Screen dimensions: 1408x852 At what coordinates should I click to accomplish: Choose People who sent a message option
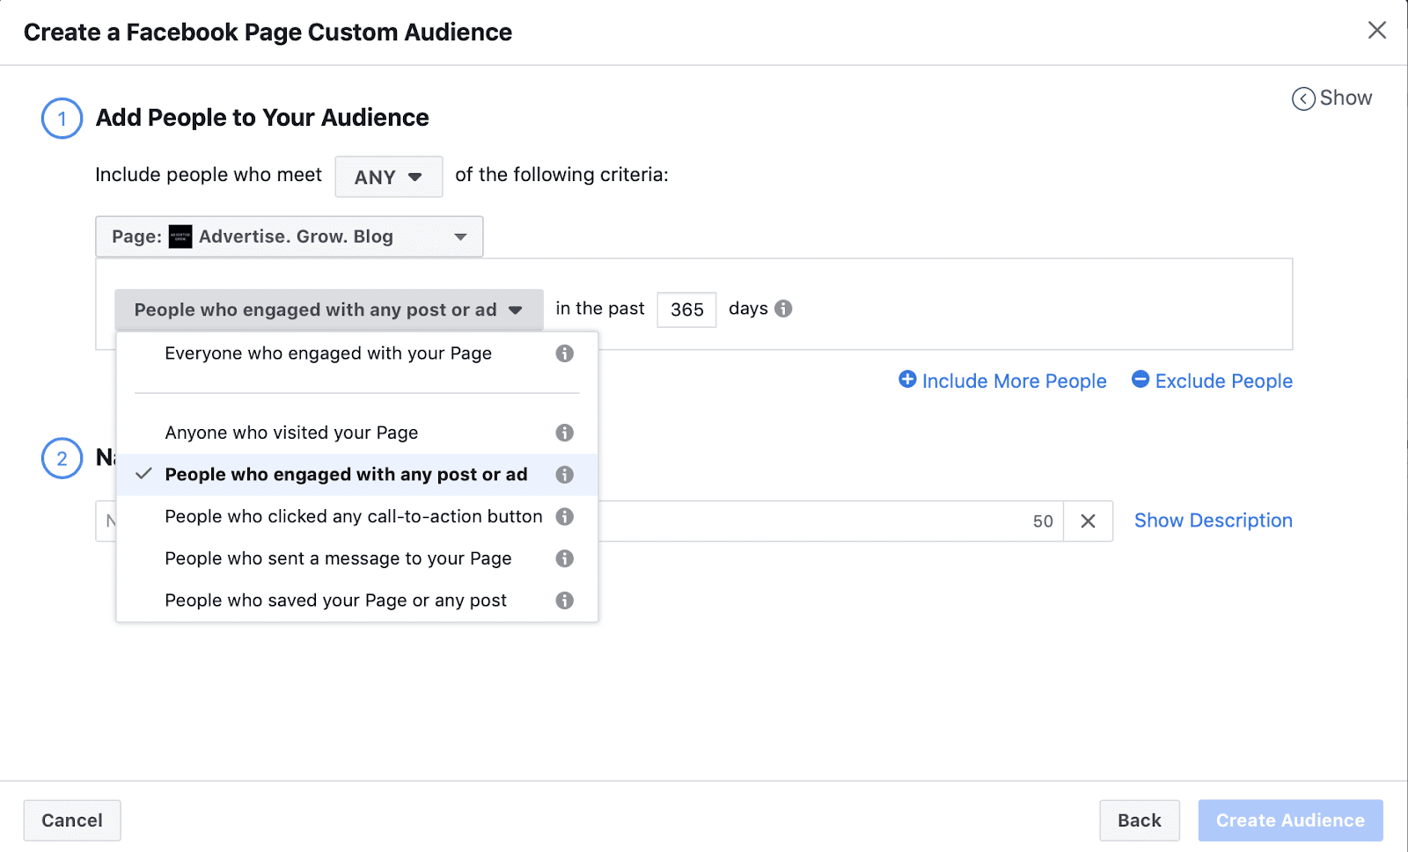pyautogui.click(x=357, y=558)
